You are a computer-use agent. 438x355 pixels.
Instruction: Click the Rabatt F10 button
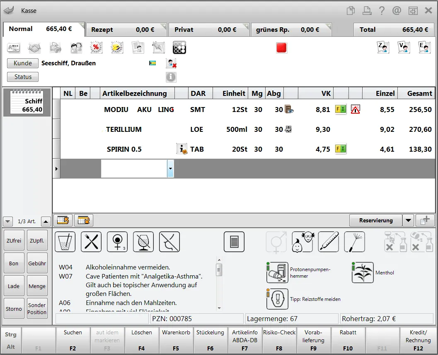[x=348, y=340]
